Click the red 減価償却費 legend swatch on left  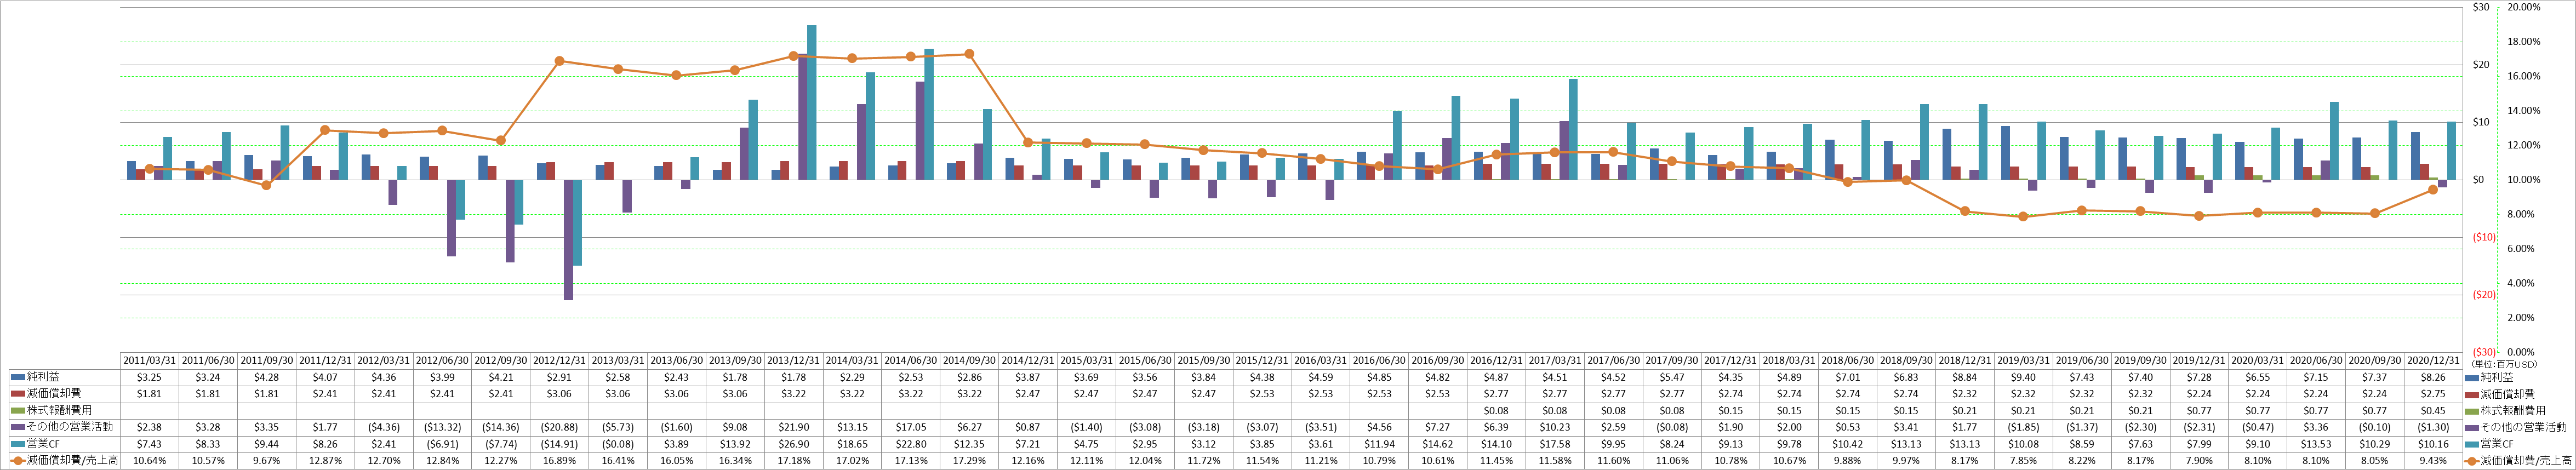coord(17,394)
